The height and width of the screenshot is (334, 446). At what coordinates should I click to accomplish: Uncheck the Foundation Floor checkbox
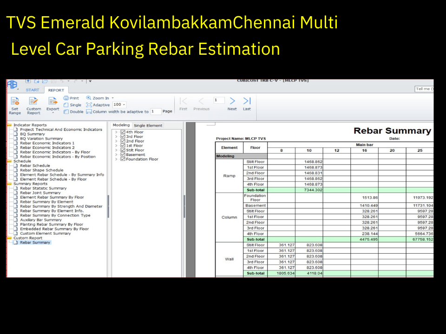point(123,159)
